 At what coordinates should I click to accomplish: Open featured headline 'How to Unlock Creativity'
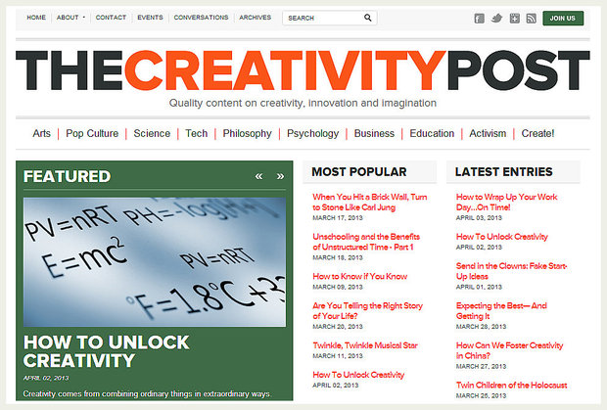coord(92,351)
